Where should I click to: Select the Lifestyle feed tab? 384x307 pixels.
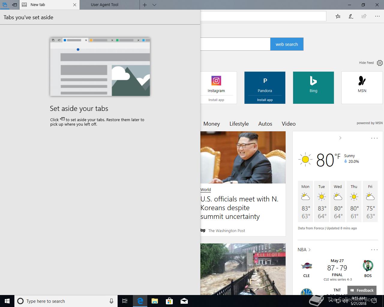click(239, 124)
